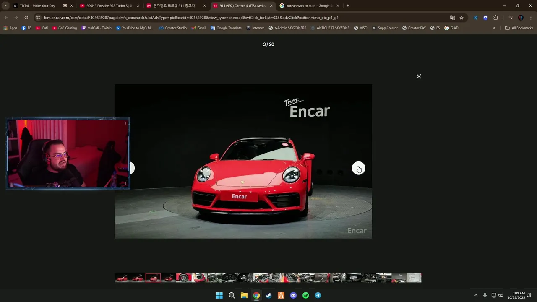Open Windows Start menu

point(219,295)
